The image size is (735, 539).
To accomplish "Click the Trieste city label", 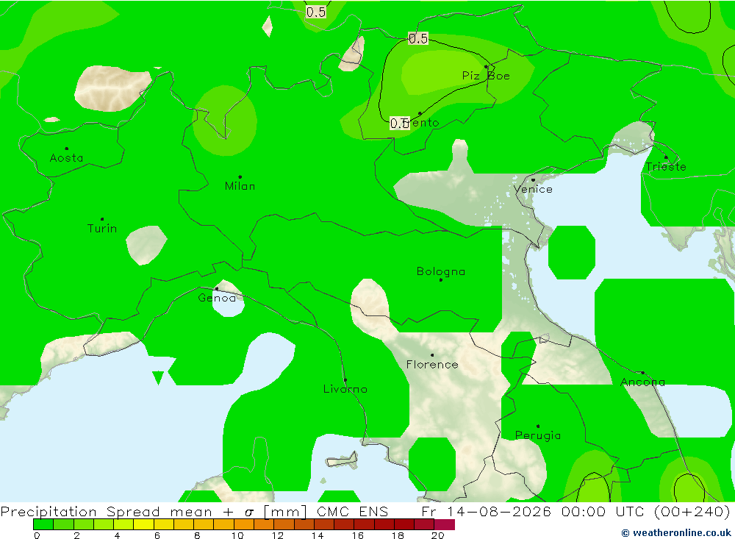I will coord(666,167).
